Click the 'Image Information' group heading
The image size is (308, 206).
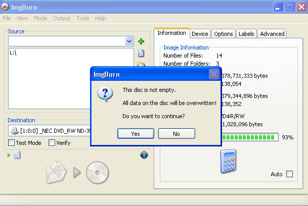click(186, 47)
